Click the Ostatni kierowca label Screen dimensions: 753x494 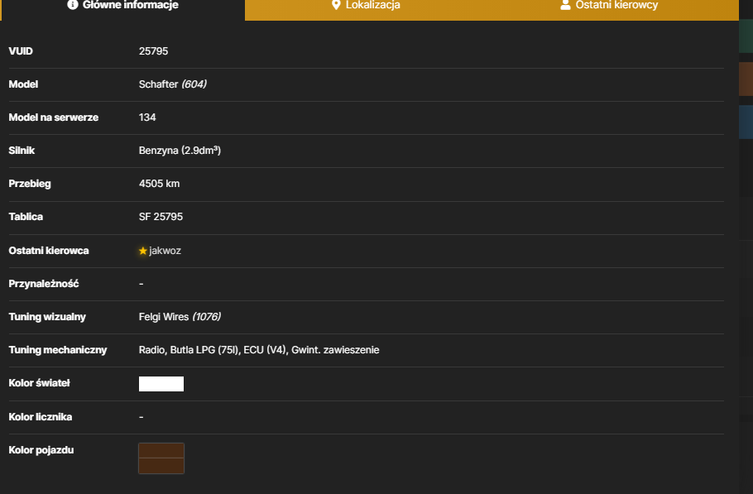(x=49, y=251)
